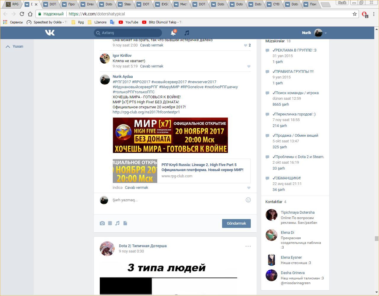Screen dimensions: 379x296
Task: Switch to the EXSC browser tab
Action: click(x=162, y=4)
